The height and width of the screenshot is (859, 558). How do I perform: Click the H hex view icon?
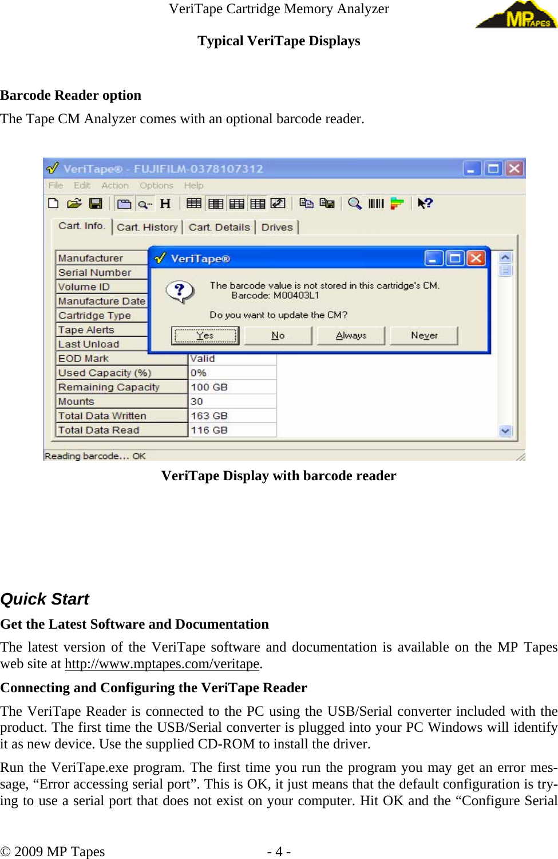pyautogui.click(x=164, y=203)
